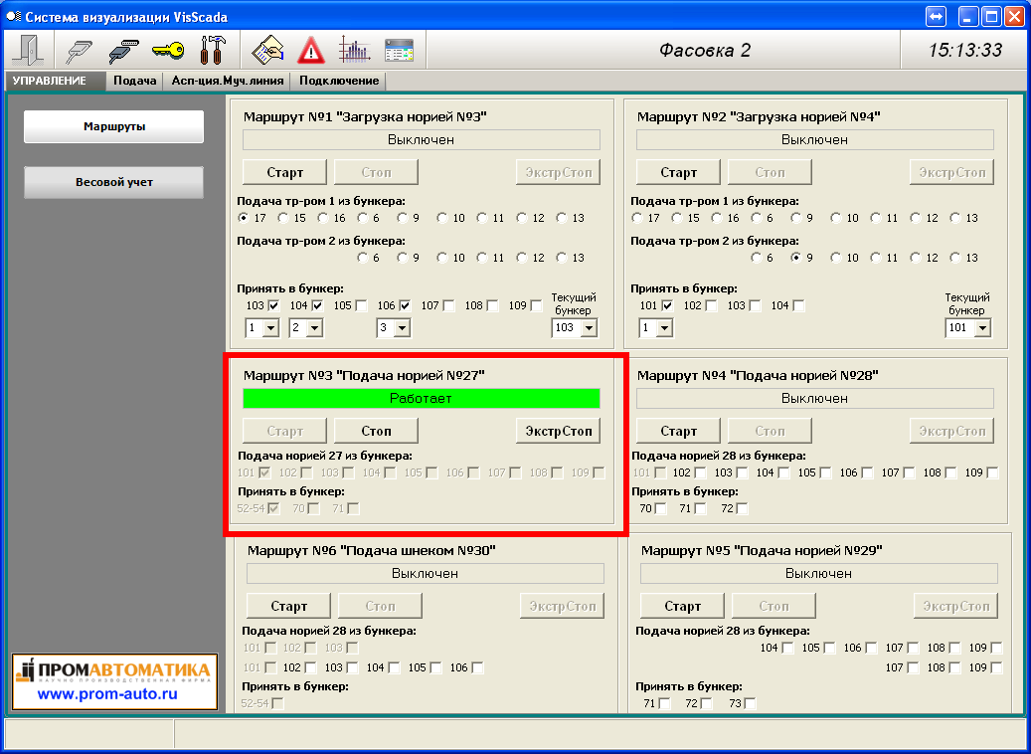
Task: Switch to the Подача tab
Action: click(x=134, y=81)
